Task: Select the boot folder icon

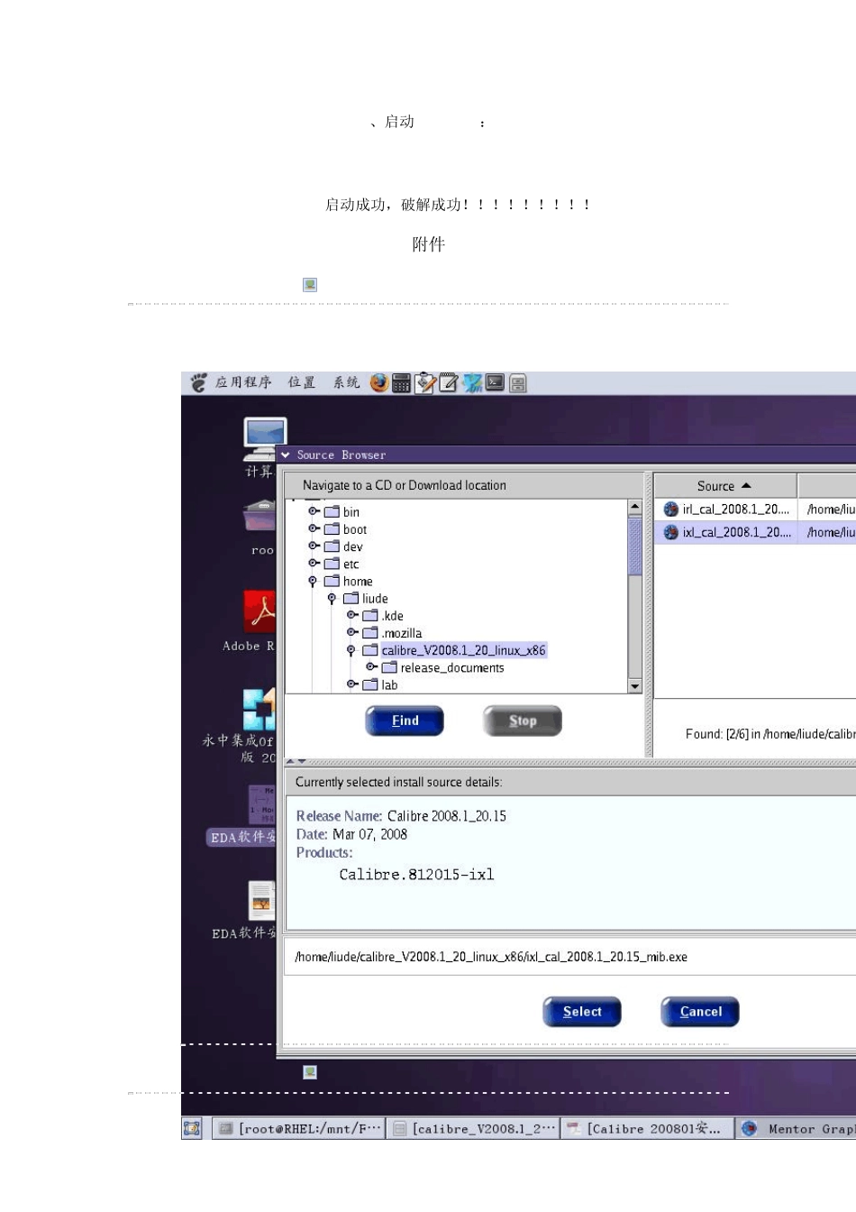Action: (332, 529)
